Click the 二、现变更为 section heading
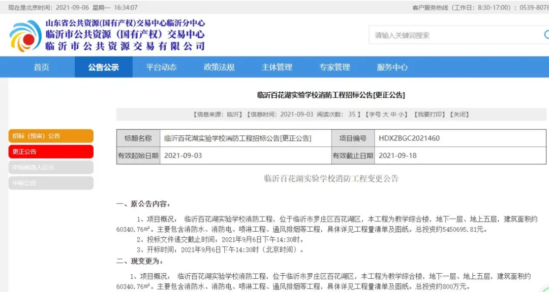Image resolution: width=549 pixels, height=292 pixels. click(x=140, y=261)
